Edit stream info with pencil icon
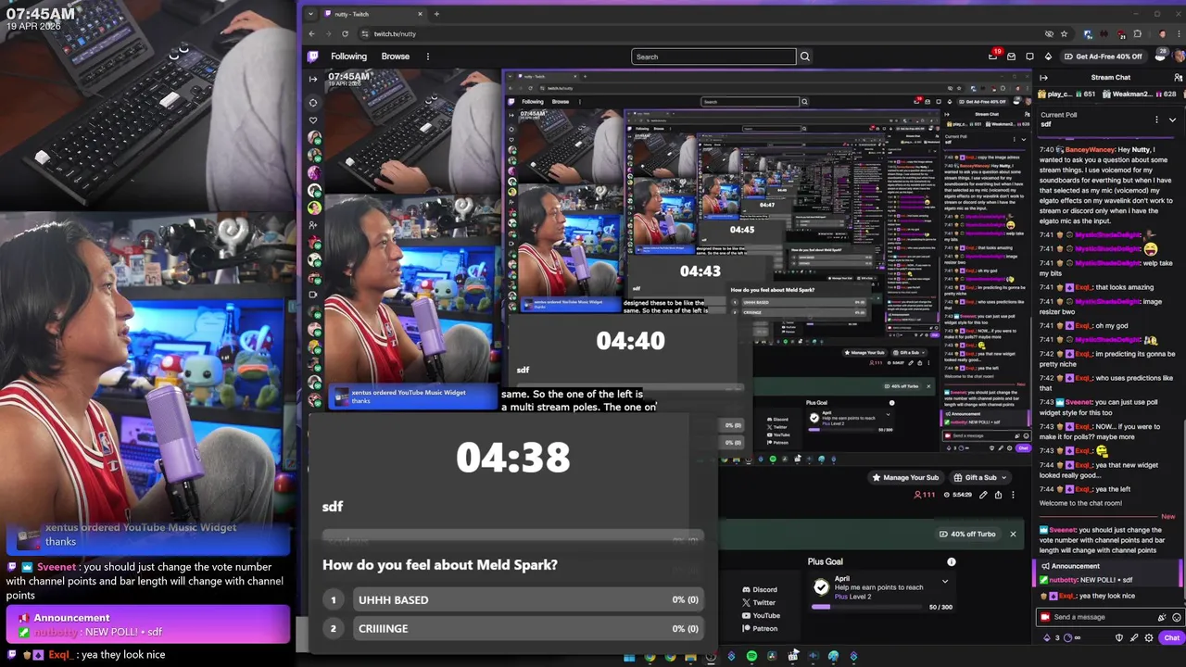Image resolution: width=1186 pixels, height=667 pixels. pos(983,495)
